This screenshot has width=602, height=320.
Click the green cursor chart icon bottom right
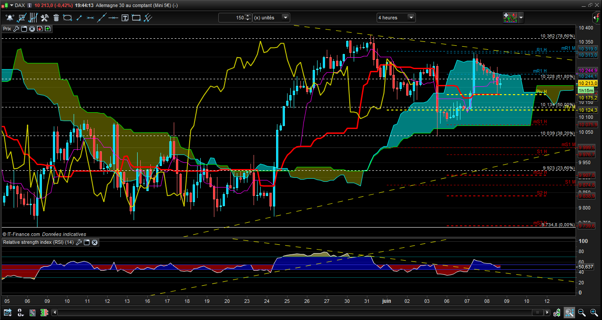[x=558, y=313]
